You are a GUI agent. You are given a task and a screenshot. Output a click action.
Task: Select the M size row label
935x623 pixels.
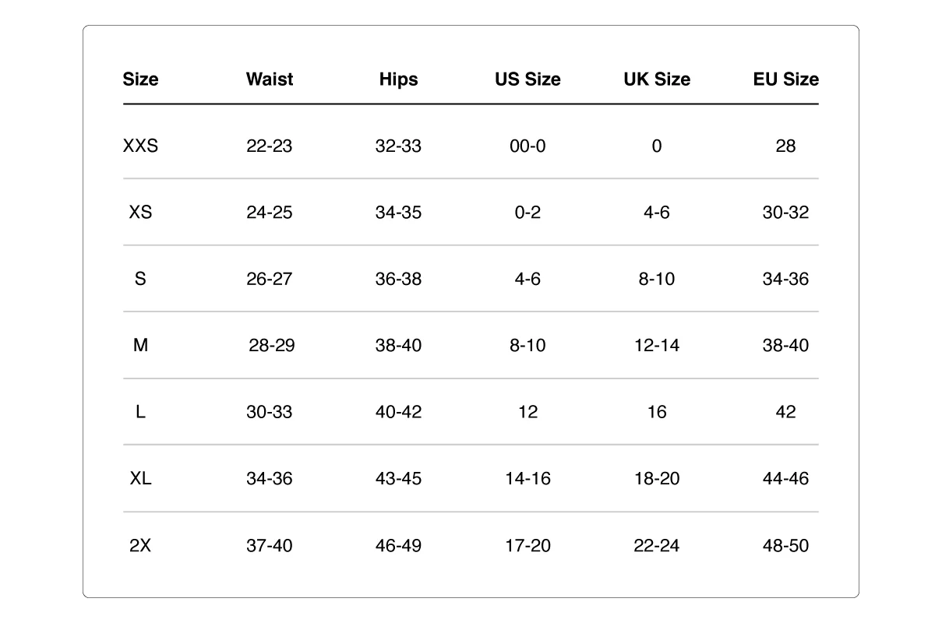click(140, 346)
